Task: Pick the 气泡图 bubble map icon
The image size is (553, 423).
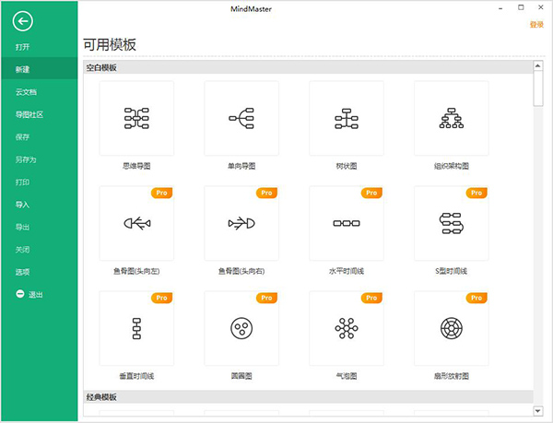Action: coord(347,328)
